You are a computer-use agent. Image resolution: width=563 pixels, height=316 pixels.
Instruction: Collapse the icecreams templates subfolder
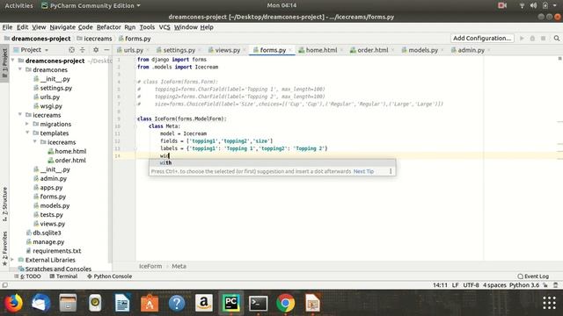[35, 142]
